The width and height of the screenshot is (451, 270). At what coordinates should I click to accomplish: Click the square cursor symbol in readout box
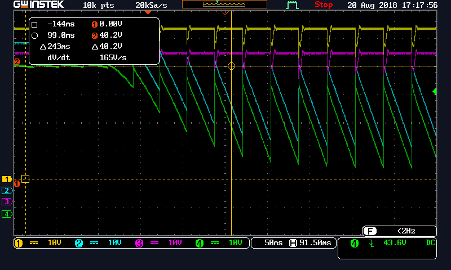(x=34, y=24)
